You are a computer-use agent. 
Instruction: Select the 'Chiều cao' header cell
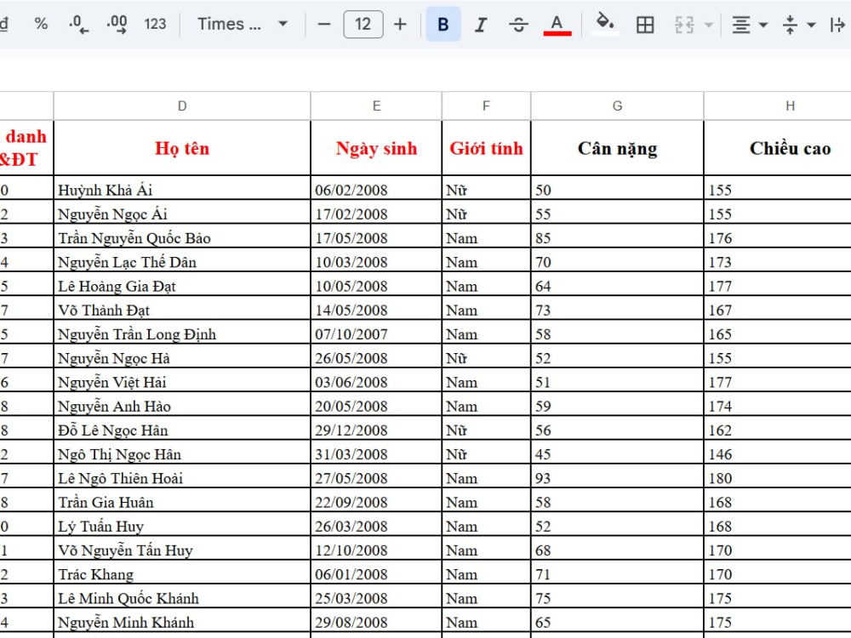[x=778, y=148]
